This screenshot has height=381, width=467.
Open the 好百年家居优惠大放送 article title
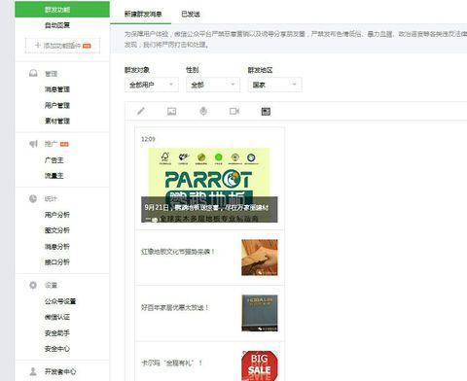175,307
